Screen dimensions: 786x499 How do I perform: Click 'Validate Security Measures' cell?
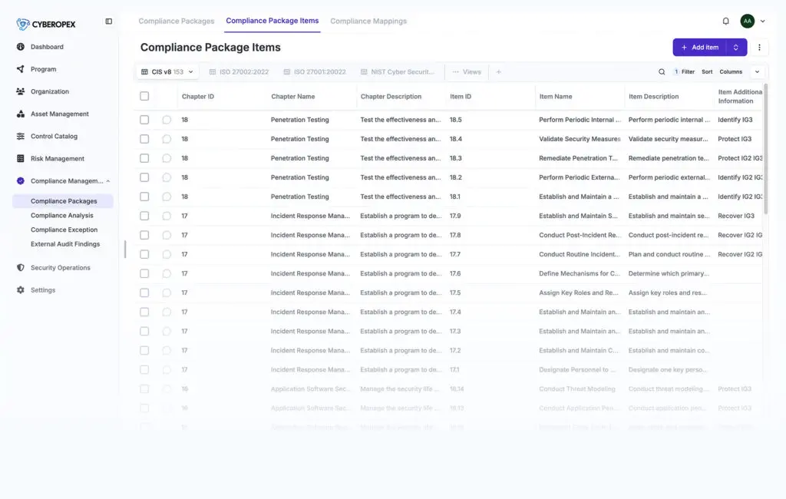click(x=580, y=139)
